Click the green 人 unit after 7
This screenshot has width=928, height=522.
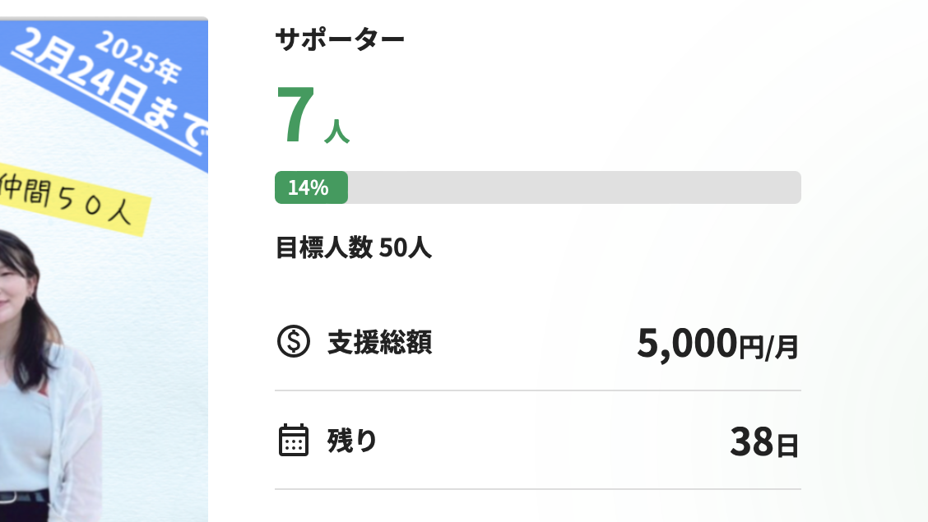(336, 132)
